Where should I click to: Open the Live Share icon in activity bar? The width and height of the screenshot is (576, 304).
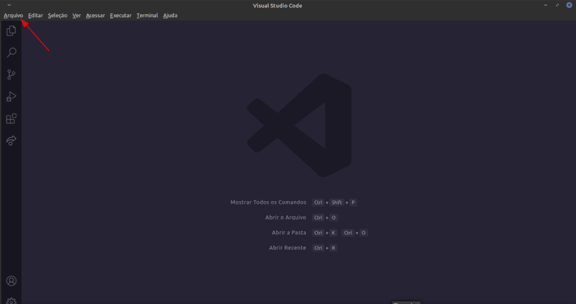tap(11, 140)
